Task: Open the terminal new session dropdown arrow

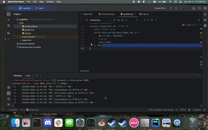Action: 40,76
